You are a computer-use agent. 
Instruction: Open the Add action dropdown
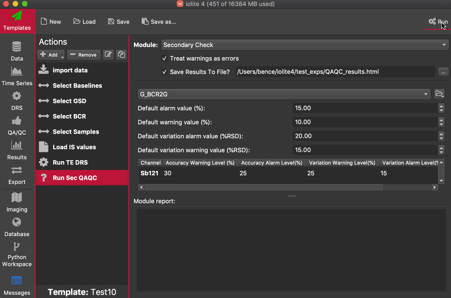click(51, 54)
